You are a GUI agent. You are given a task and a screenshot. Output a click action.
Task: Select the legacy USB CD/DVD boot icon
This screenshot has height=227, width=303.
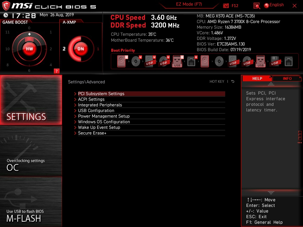pyautogui.click(x=247, y=61)
